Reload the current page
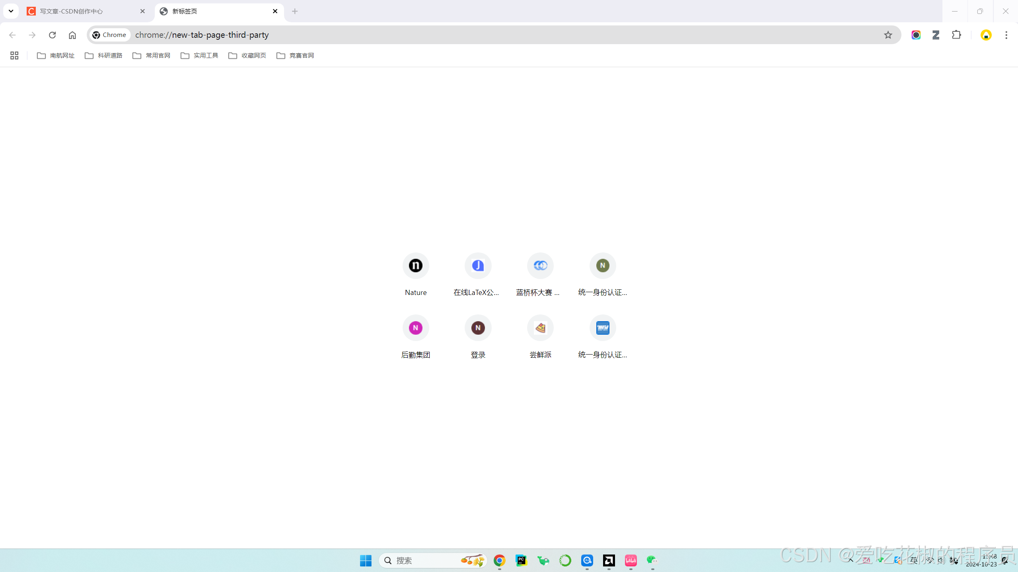This screenshot has width=1018, height=572. (x=52, y=35)
